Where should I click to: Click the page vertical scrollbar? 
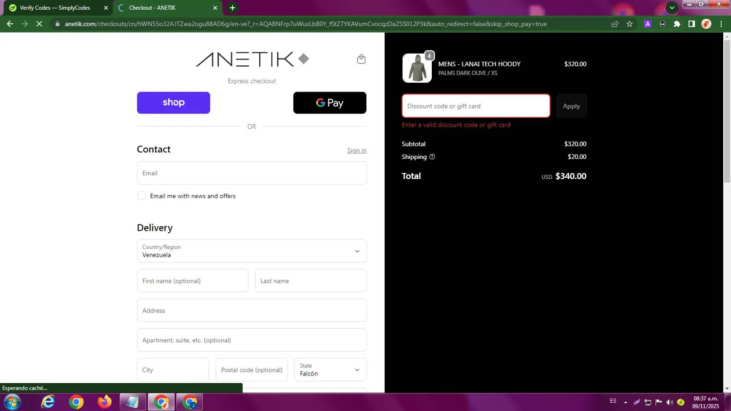[x=727, y=112]
